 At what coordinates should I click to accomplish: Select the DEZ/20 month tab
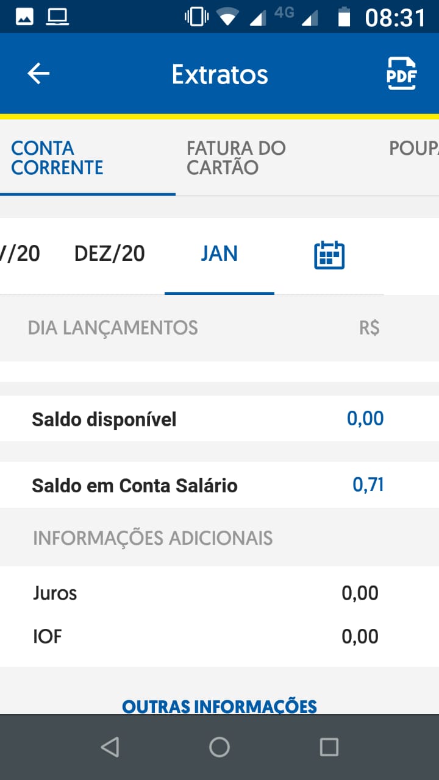(x=110, y=253)
